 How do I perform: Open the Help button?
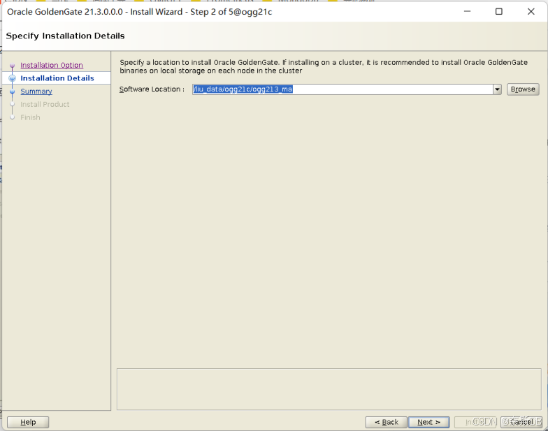click(x=28, y=422)
